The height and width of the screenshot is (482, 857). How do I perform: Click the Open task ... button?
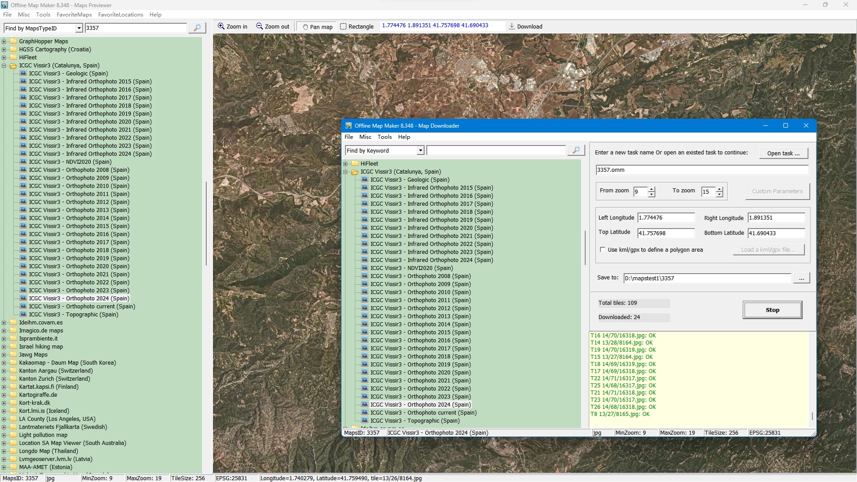pyautogui.click(x=783, y=153)
